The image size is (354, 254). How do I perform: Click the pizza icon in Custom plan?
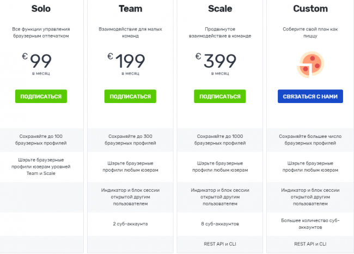click(310, 64)
